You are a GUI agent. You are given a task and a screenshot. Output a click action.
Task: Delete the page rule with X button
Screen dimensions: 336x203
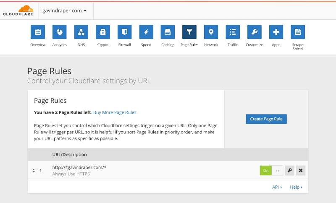point(300,170)
